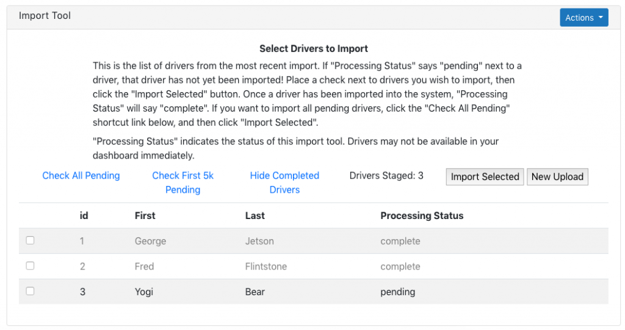Click the New Upload button

pos(557,176)
